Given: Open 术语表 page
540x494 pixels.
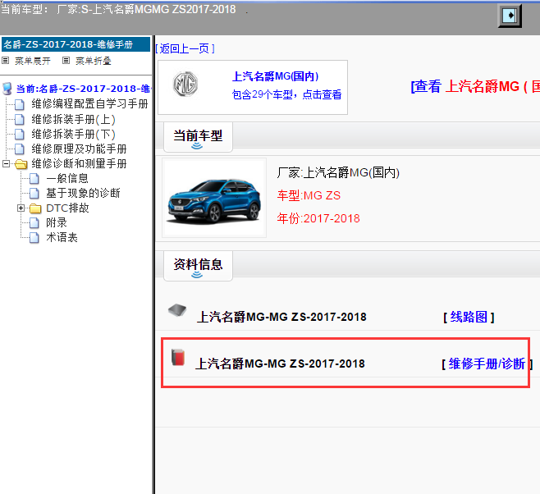Looking at the screenshot, I should pos(62,237).
